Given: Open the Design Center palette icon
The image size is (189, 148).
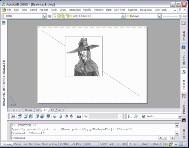Looking at the screenshot, I should coord(184,23).
